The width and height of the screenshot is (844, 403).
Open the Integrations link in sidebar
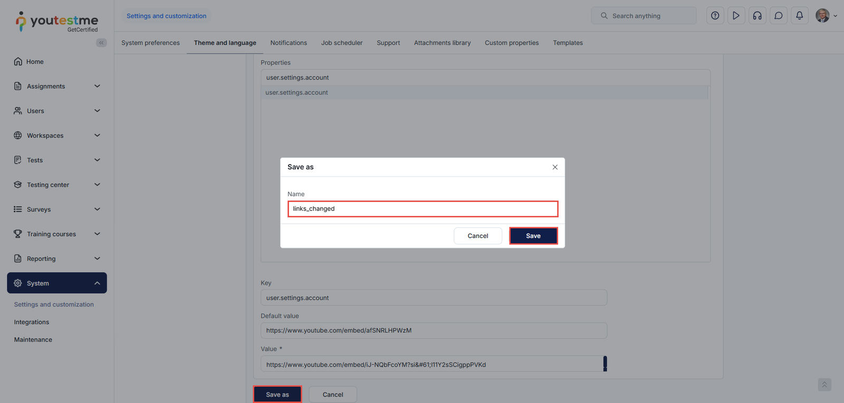coord(32,322)
